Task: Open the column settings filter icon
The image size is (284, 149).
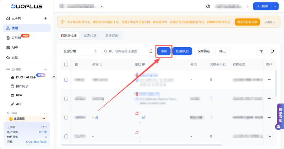Action: (261, 51)
